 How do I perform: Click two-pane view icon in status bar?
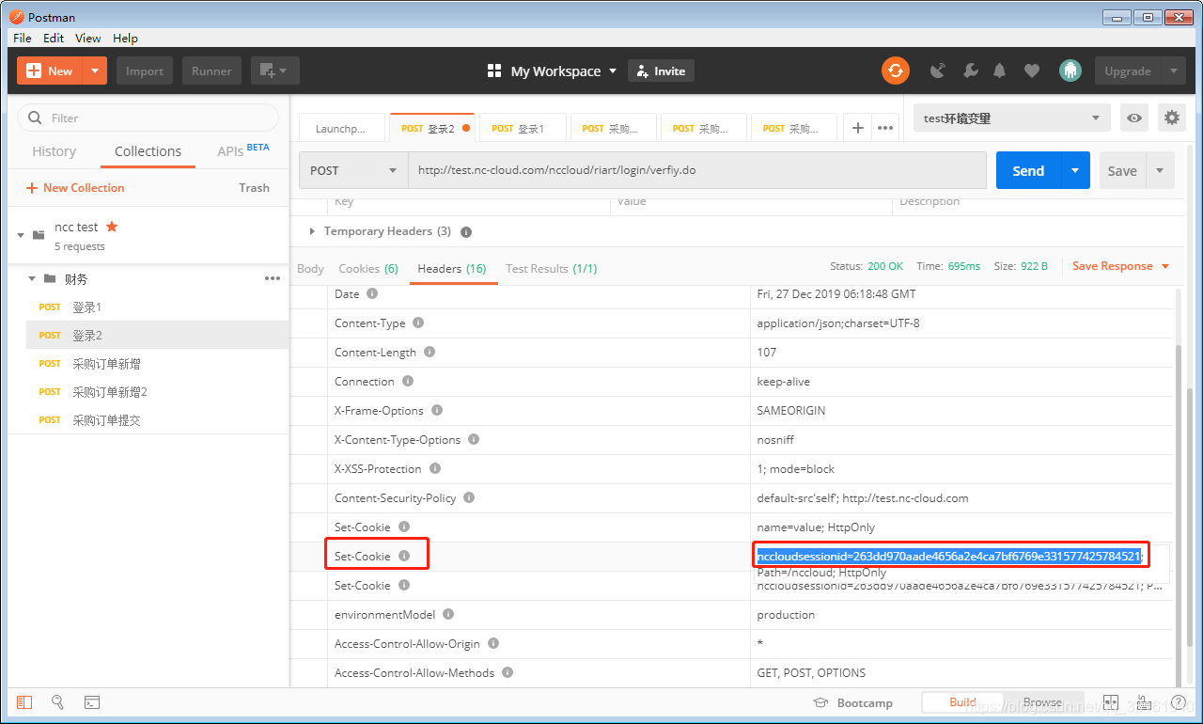(x=1111, y=702)
